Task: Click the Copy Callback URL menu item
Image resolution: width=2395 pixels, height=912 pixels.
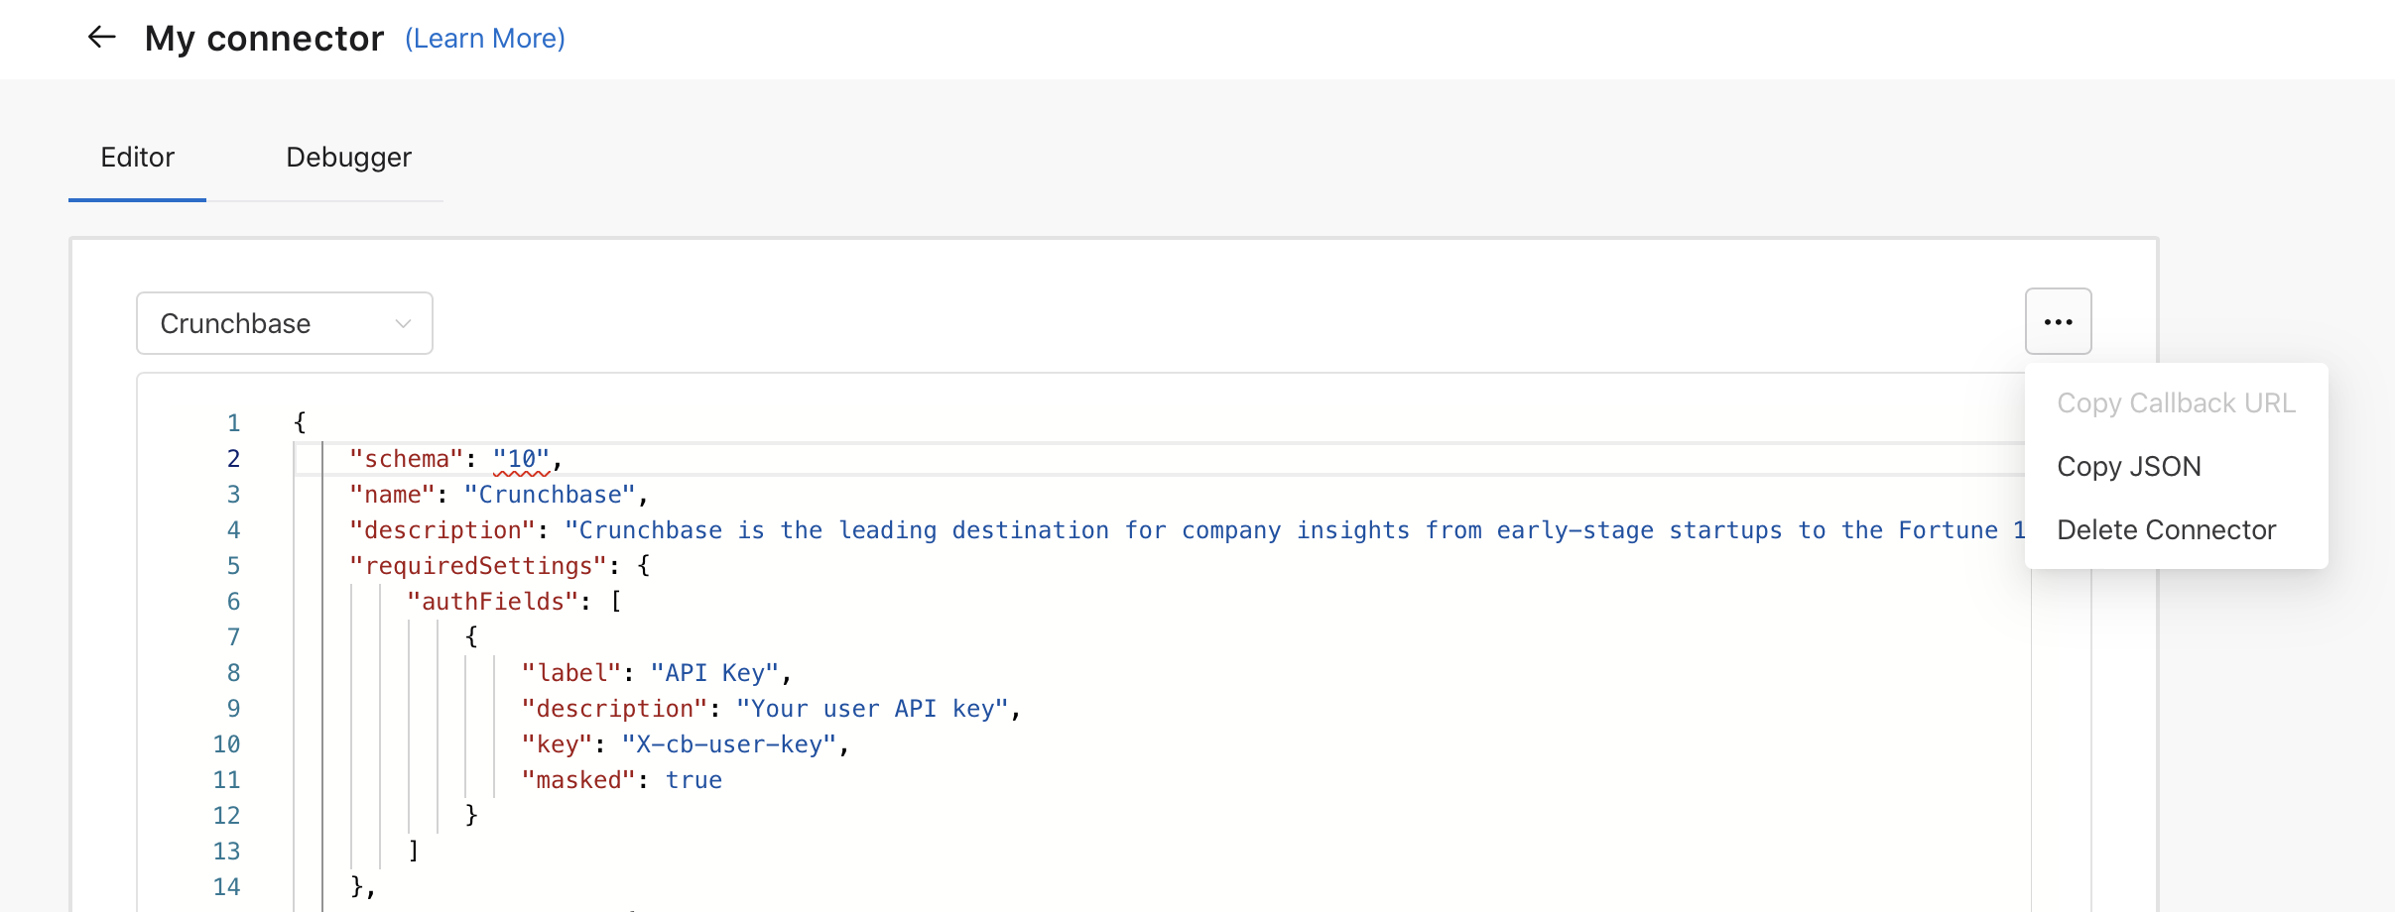Action: [x=2175, y=403]
